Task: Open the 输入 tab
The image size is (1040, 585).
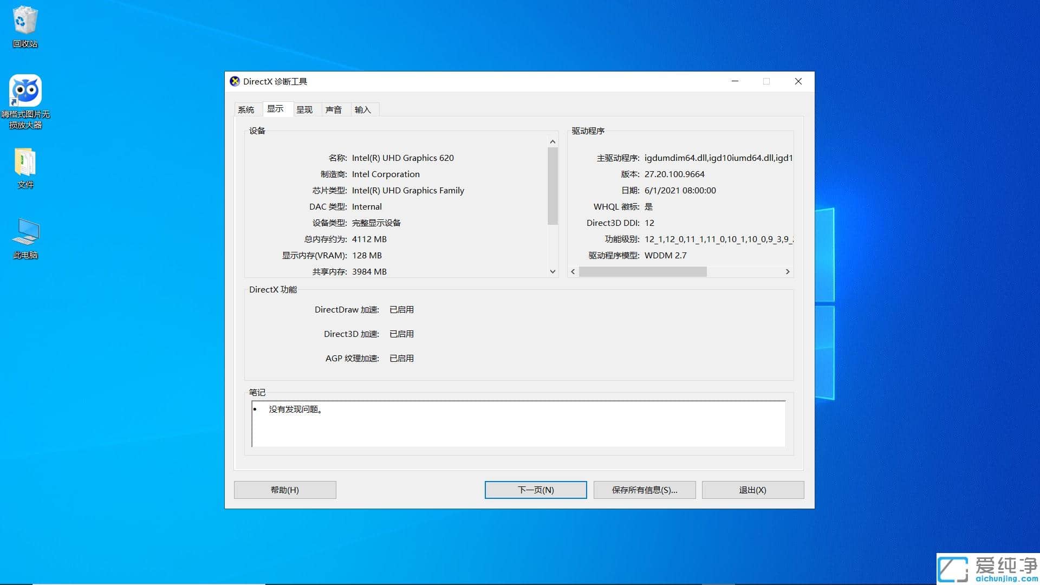Action: point(363,109)
